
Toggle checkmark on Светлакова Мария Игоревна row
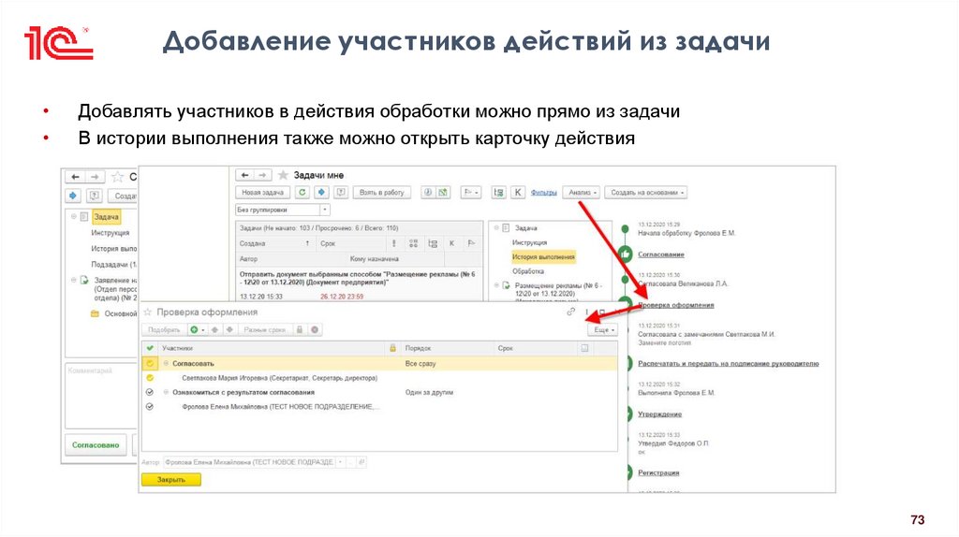point(150,378)
